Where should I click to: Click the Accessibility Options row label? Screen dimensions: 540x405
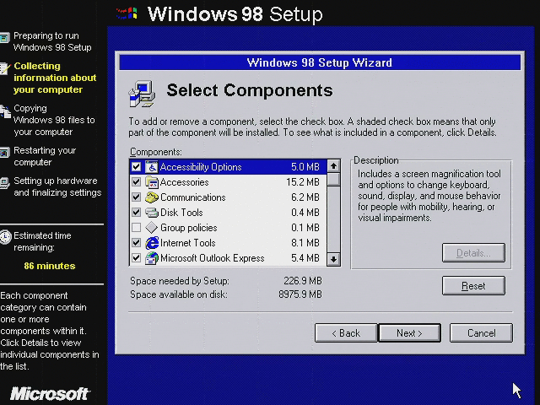(201, 167)
